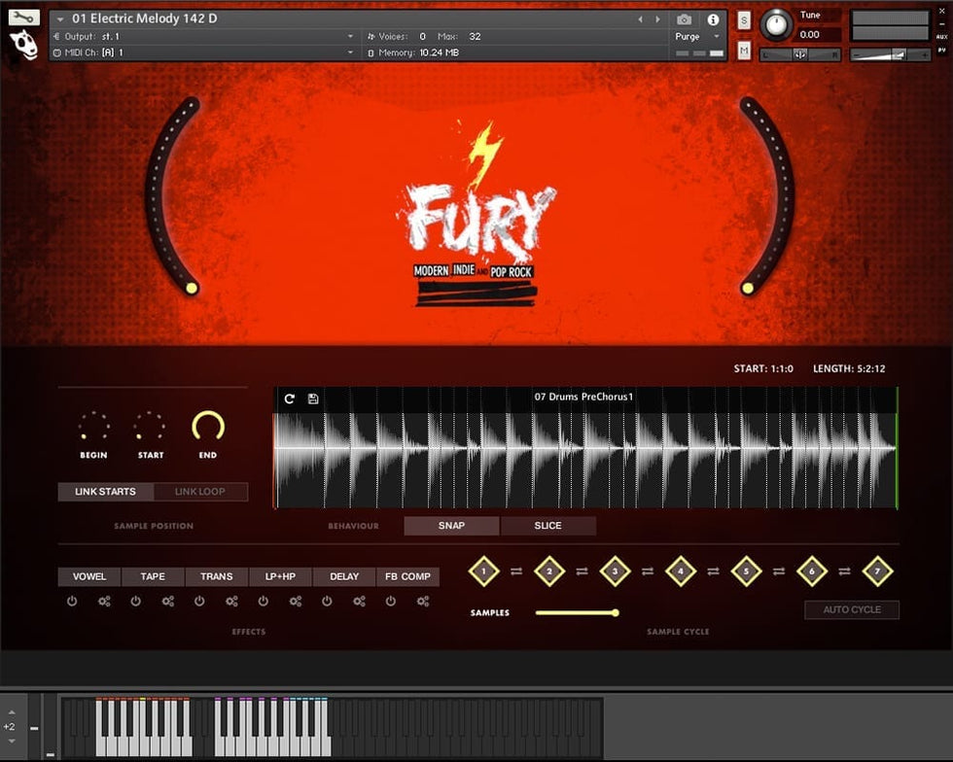
Task: Click the SAMPLES slider handle
Action: point(616,612)
